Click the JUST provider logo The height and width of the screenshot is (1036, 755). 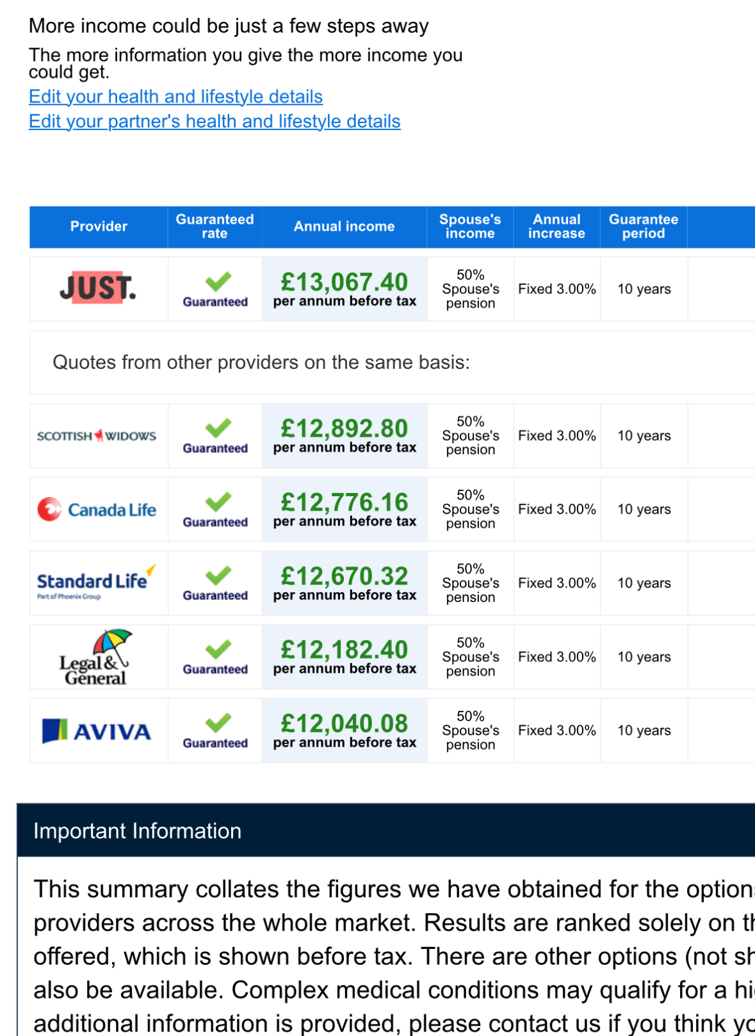97,288
